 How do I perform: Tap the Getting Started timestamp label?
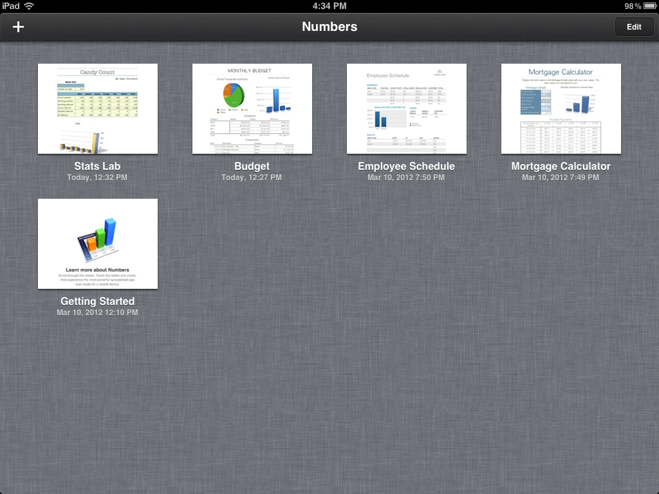pos(97,312)
